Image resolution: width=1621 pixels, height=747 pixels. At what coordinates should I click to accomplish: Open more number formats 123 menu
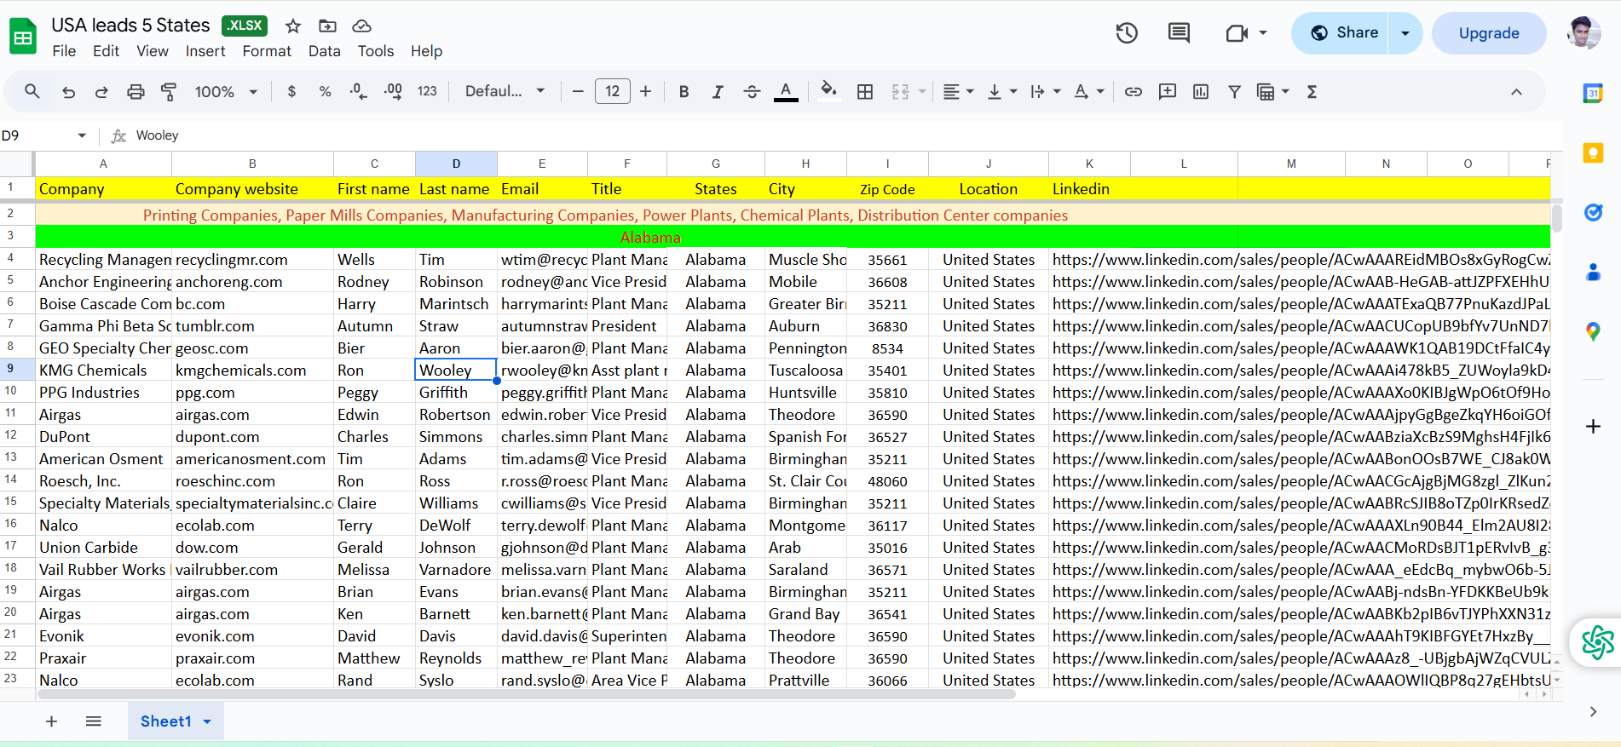point(427,91)
